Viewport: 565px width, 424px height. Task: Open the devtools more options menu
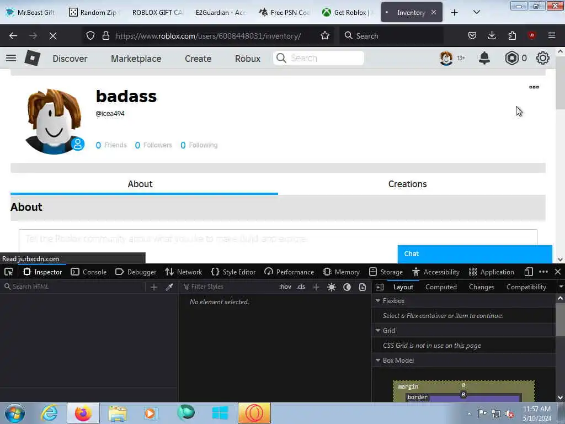(543, 272)
